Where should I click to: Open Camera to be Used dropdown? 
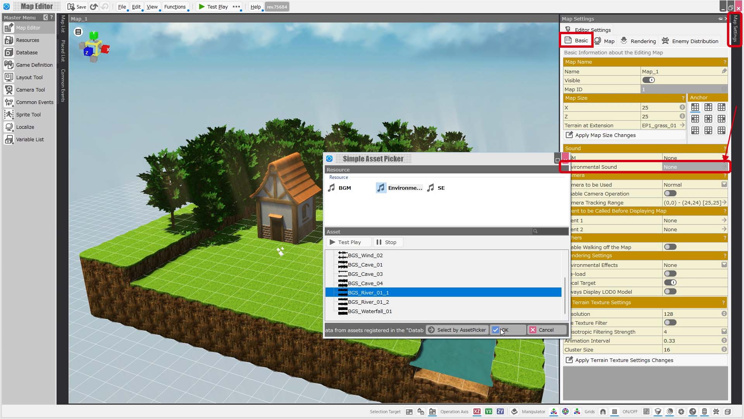pyautogui.click(x=724, y=185)
